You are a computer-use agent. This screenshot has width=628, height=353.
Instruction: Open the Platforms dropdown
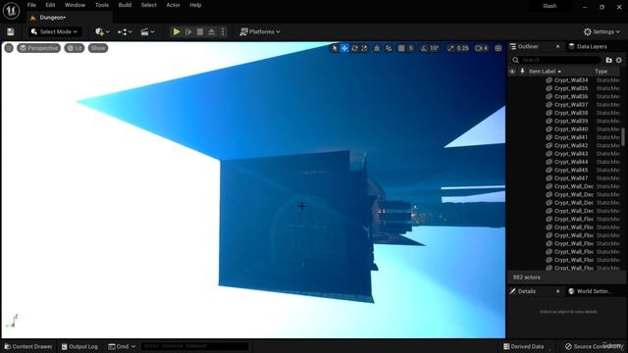coord(260,31)
